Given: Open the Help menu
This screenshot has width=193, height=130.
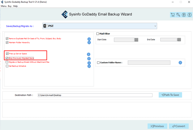Looking at the screenshot, I should pyautogui.click(x=15, y=6).
